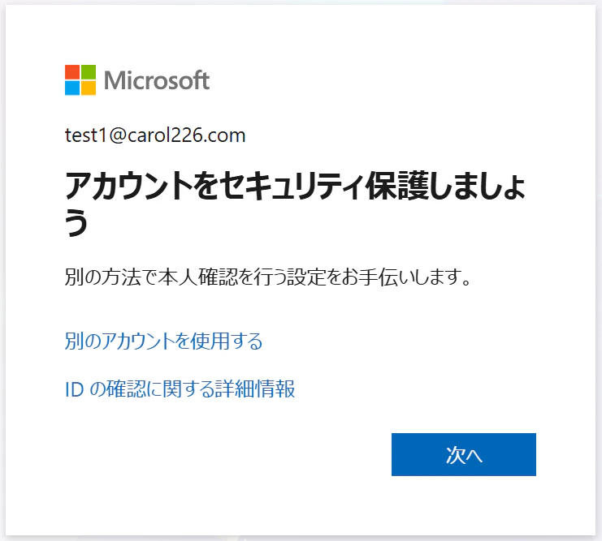Click the yellow square in the Microsoft logo
Viewport: 602px width, 541px height.
pyautogui.click(x=89, y=88)
